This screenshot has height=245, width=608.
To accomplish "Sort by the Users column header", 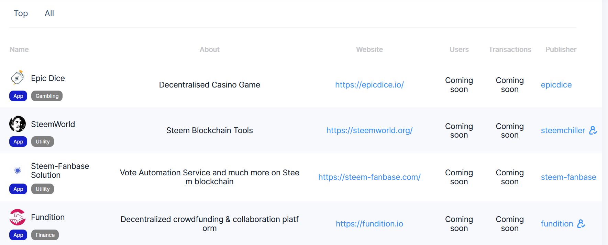I will (459, 49).
